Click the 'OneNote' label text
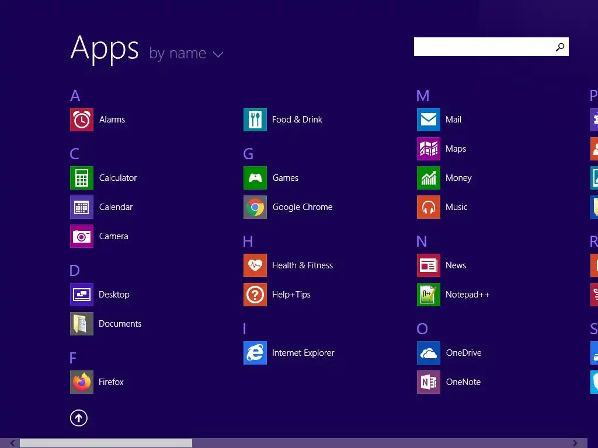The height and width of the screenshot is (448, 598). 463,382
